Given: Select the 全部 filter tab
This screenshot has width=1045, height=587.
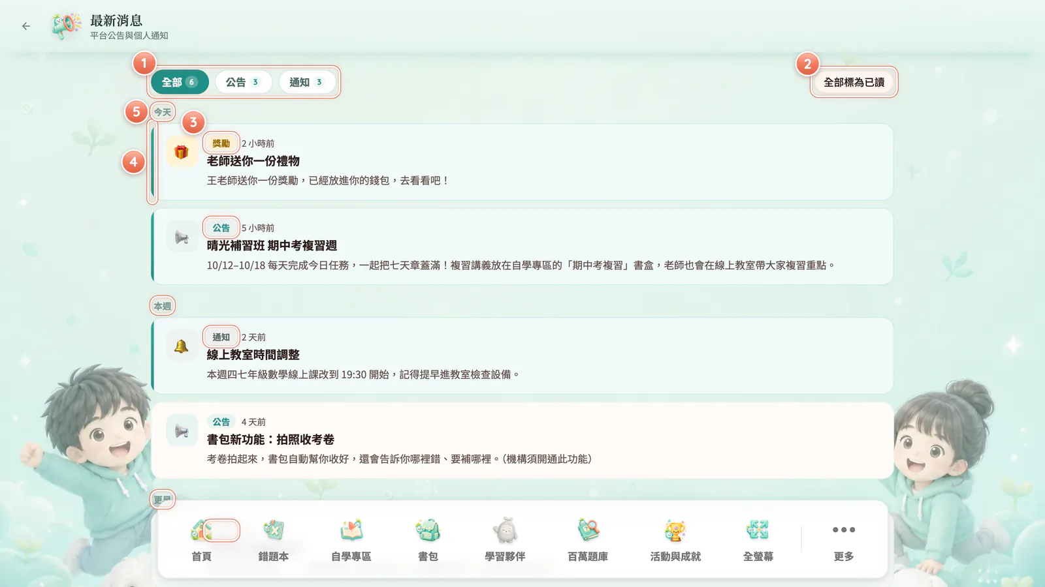Looking at the screenshot, I should tap(180, 82).
